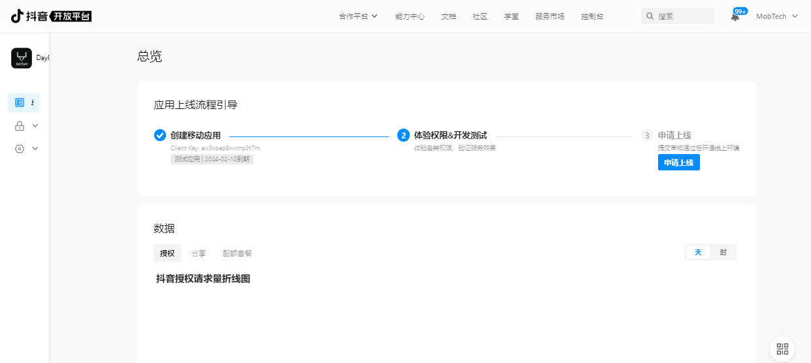
Task: Click the 体验各类权限 description text
Action: [x=455, y=148]
